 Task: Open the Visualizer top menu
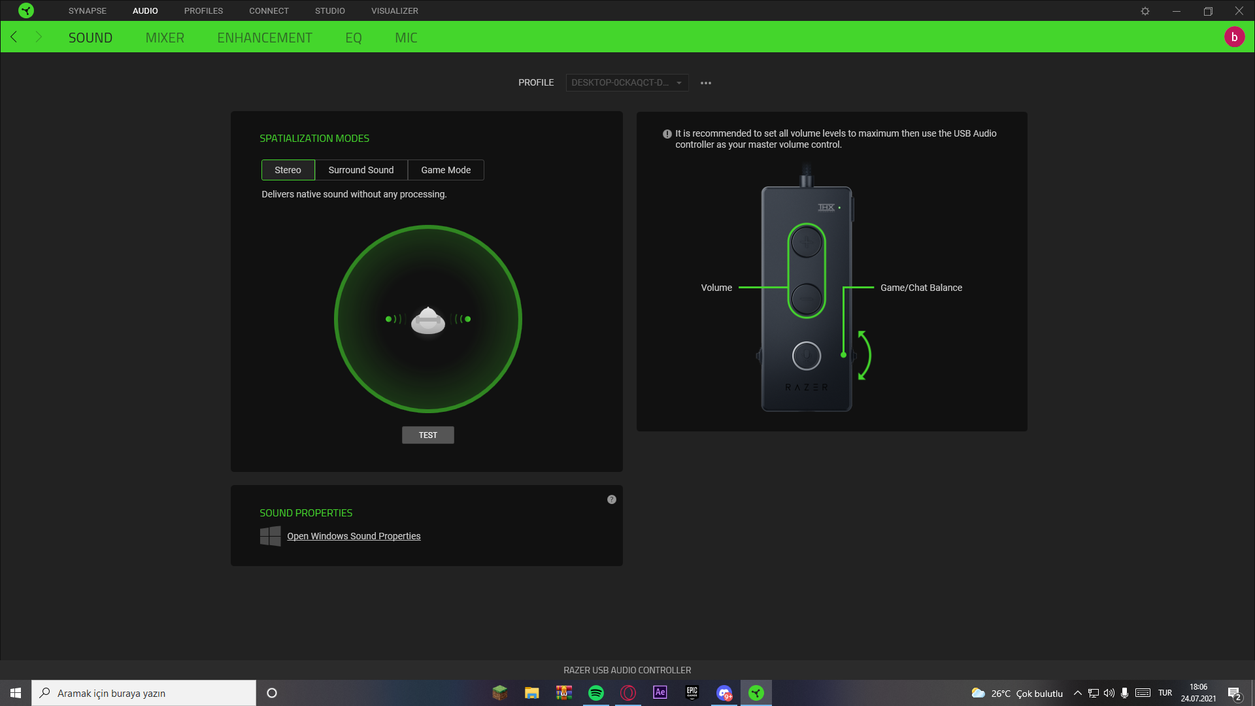(394, 11)
